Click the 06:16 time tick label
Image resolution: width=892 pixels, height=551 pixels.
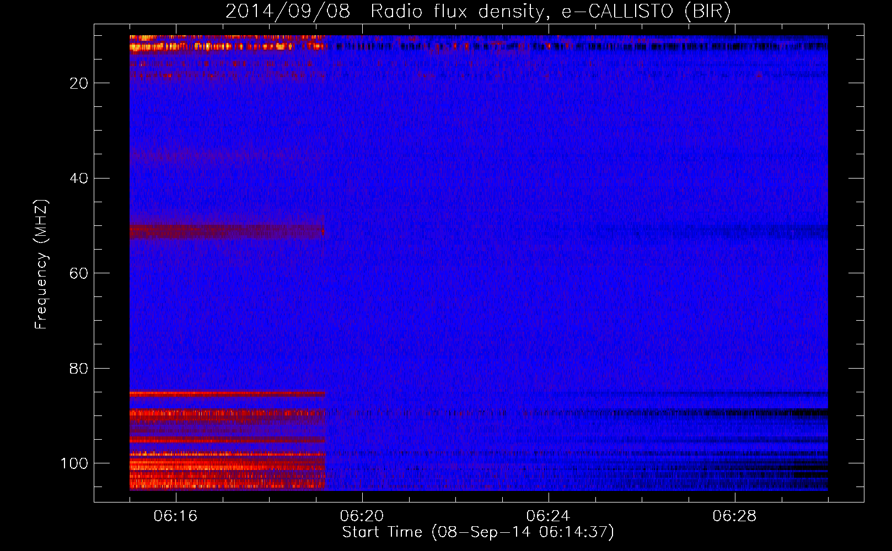tap(175, 516)
